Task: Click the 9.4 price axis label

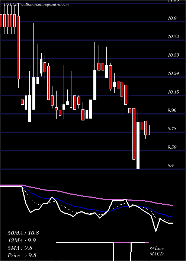Action: (171, 166)
